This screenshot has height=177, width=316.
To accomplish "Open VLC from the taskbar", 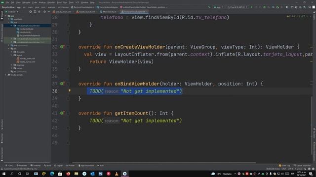I will pyautogui.click(x=117, y=174).
